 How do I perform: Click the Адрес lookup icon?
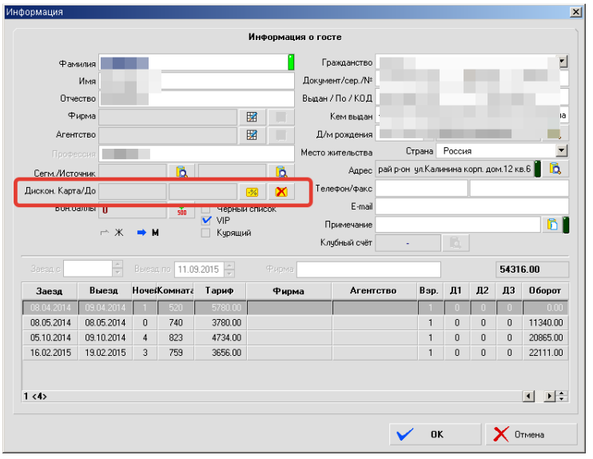click(555, 169)
